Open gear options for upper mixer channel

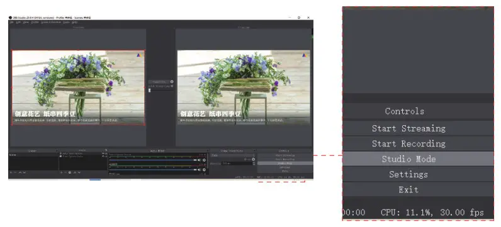pos(204,160)
